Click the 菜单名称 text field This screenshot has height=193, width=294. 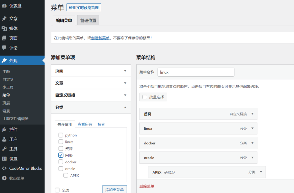(x=196, y=72)
